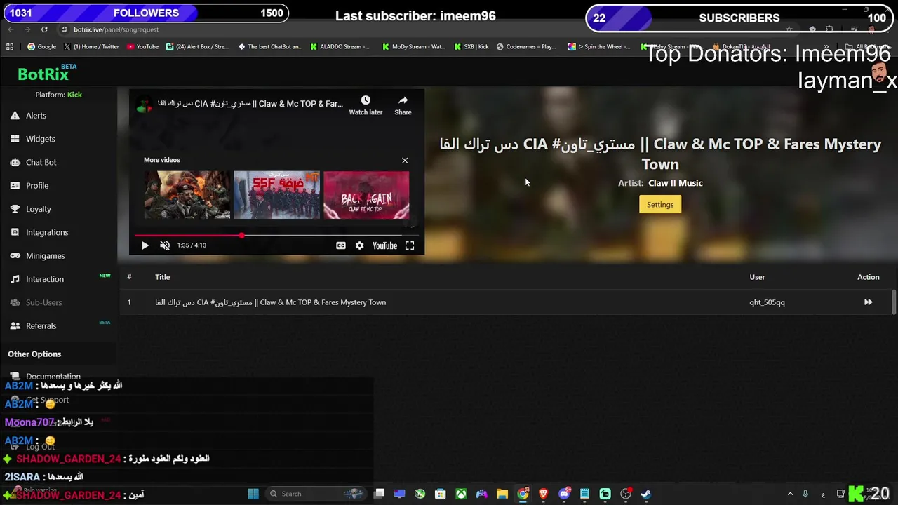Viewport: 898px width, 505px height.
Task: Open the Windows Start menu
Action: (253, 494)
